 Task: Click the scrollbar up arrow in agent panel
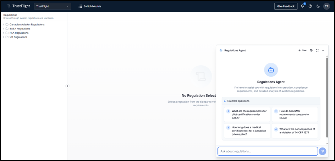pyautogui.click(x=327, y=56)
